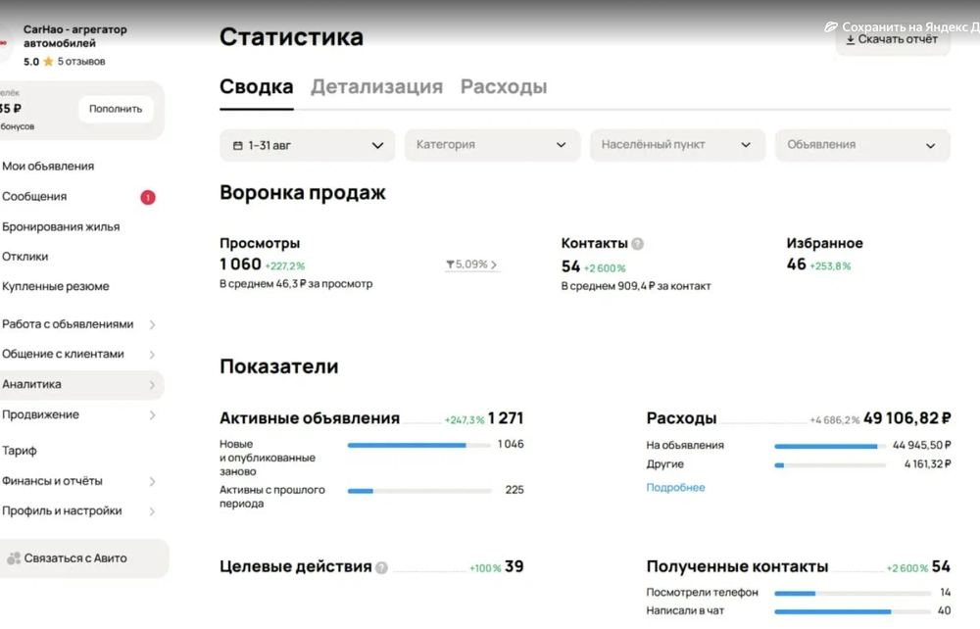
Task: Open the Категория filter dropdown
Action: [492, 145]
